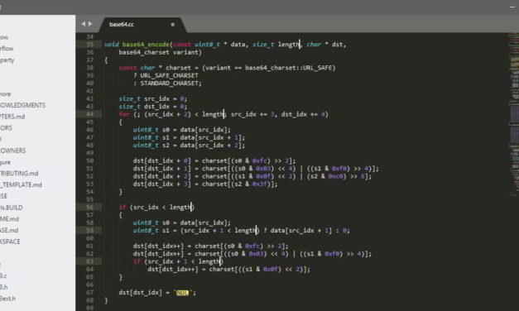Click 'dst[dst_idx + 3]' on line 53
Screen dimensions: 519x311
tap(162, 184)
